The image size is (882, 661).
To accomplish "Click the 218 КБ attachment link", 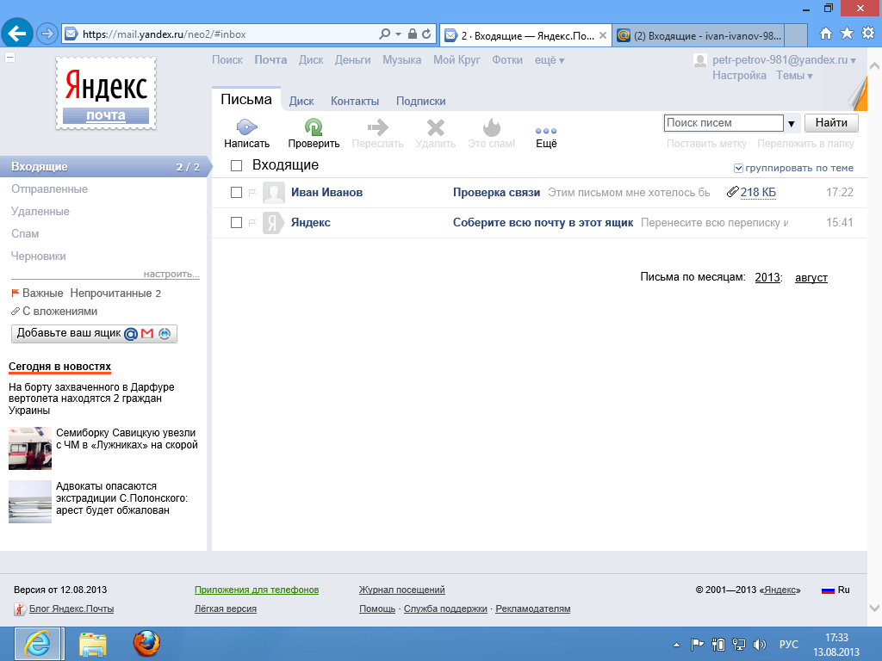I will (758, 192).
